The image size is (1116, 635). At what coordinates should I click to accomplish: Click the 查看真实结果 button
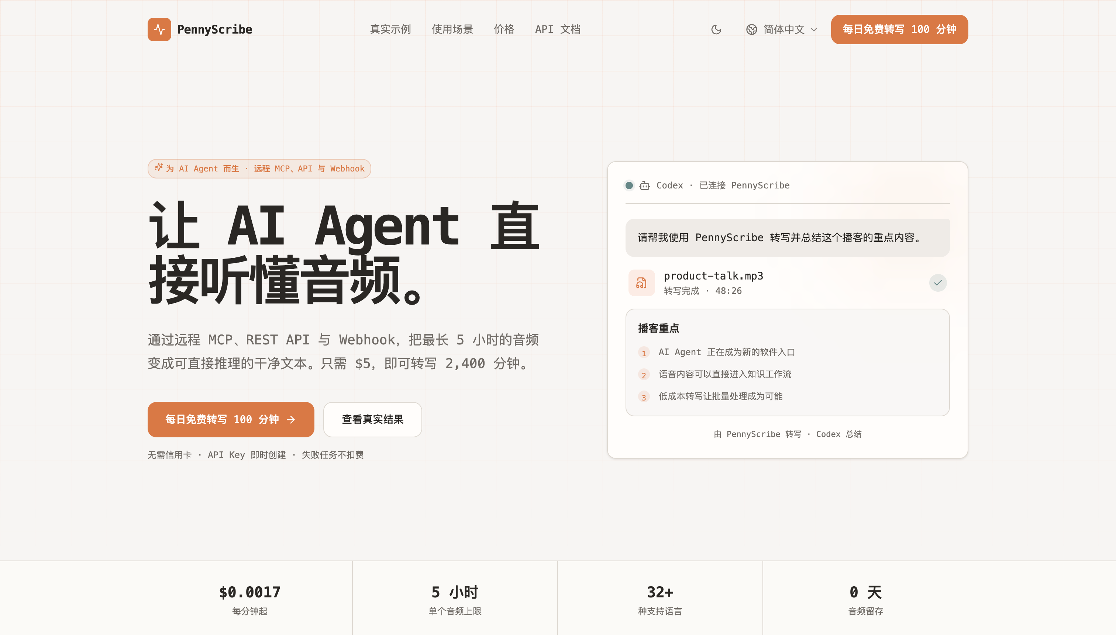click(372, 420)
